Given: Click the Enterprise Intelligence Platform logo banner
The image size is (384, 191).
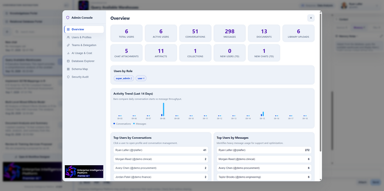Looking at the screenshot, I should click(84, 172).
